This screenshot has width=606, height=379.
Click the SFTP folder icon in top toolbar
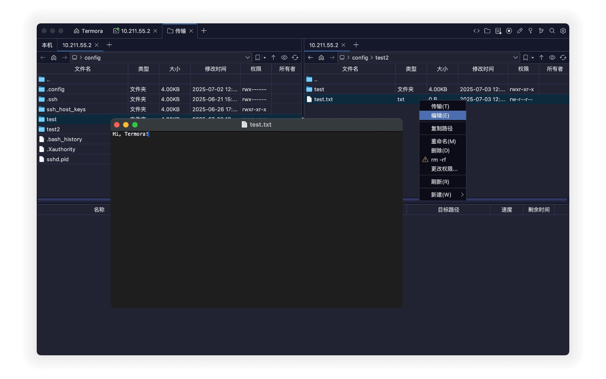(487, 31)
